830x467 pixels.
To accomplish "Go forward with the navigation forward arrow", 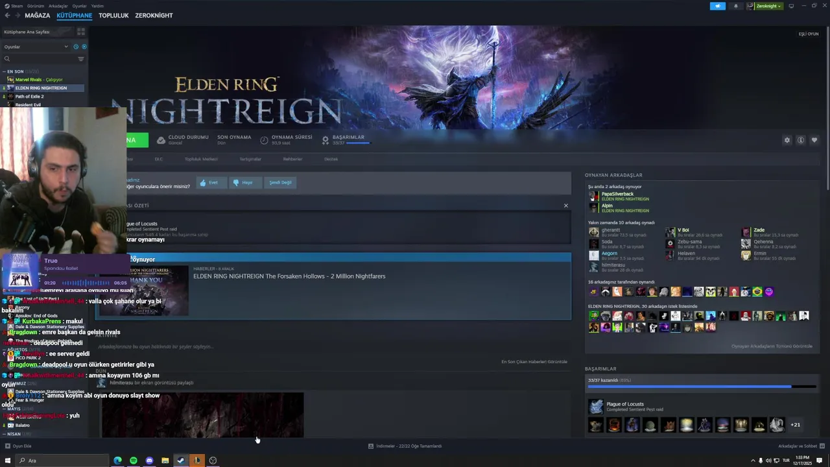I will (17, 16).
